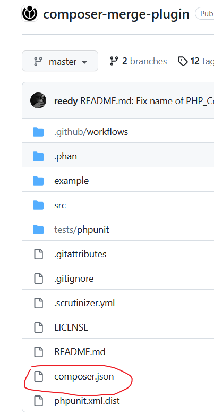Click the Wikimedia organization logo avatar
Image resolution: width=214 pixels, height=413 pixels.
[x=30, y=13]
